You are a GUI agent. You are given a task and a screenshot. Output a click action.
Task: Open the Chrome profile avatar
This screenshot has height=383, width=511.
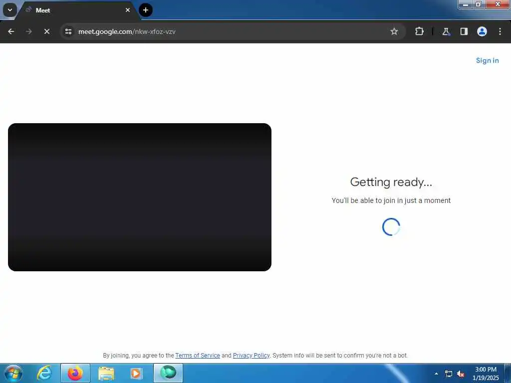(x=482, y=31)
